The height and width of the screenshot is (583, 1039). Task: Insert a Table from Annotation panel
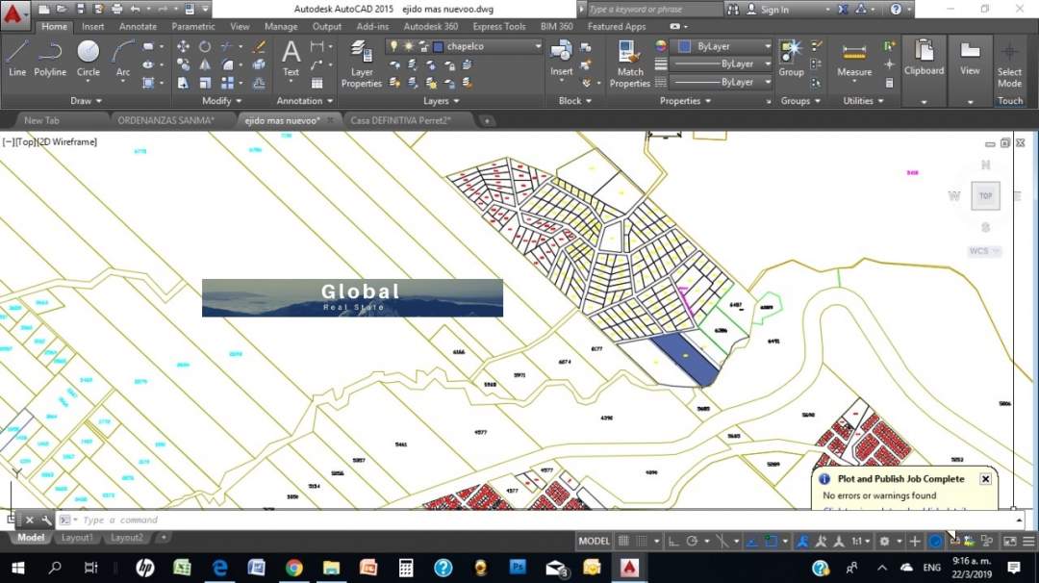tap(317, 83)
